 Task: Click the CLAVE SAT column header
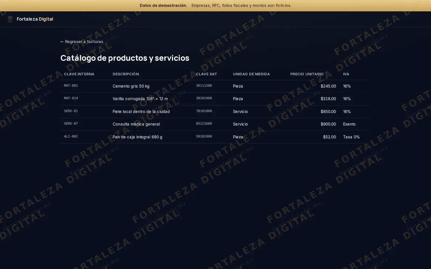(x=206, y=74)
